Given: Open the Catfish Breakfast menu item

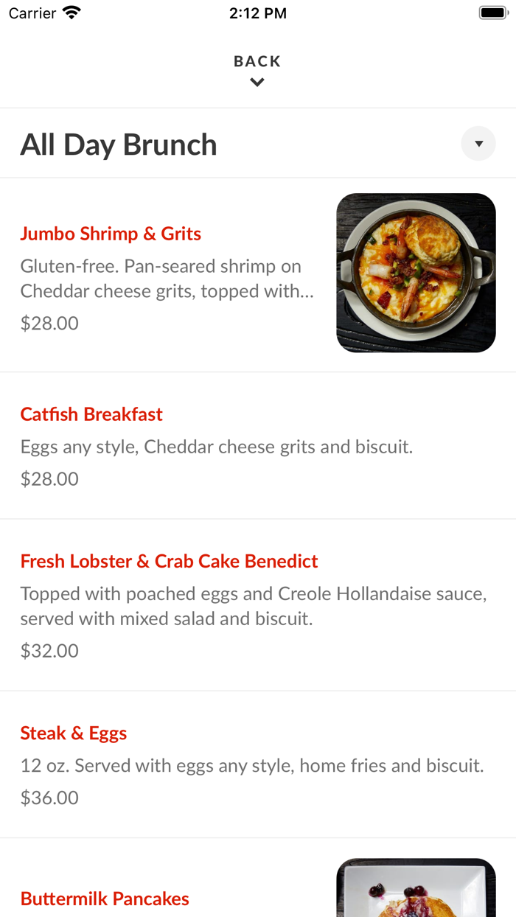Looking at the screenshot, I should (91, 414).
